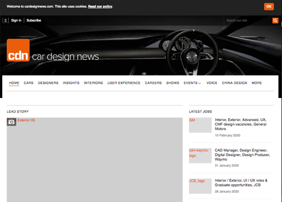This screenshot has width=282, height=202.
Task: Open the Voice menu item
Action: (212, 83)
